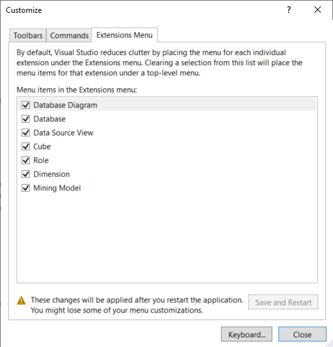
Task: Toggle the Database checkbox
Action: tap(26, 119)
